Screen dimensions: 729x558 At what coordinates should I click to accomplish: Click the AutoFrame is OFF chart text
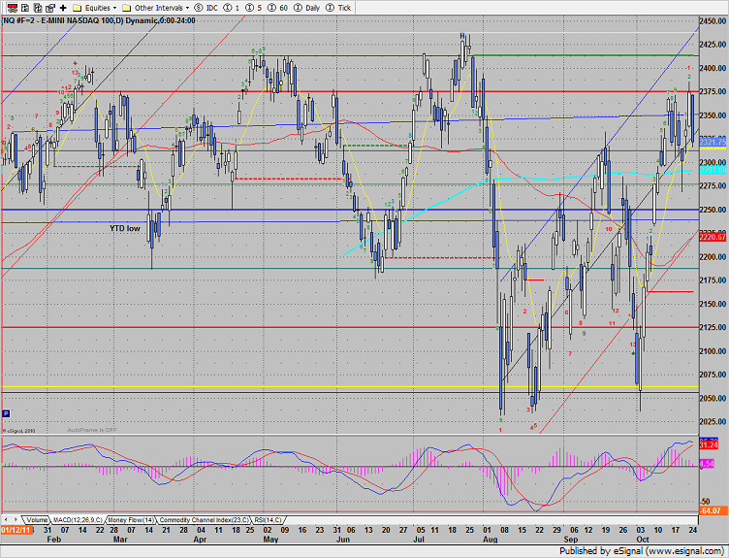(92, 430)
